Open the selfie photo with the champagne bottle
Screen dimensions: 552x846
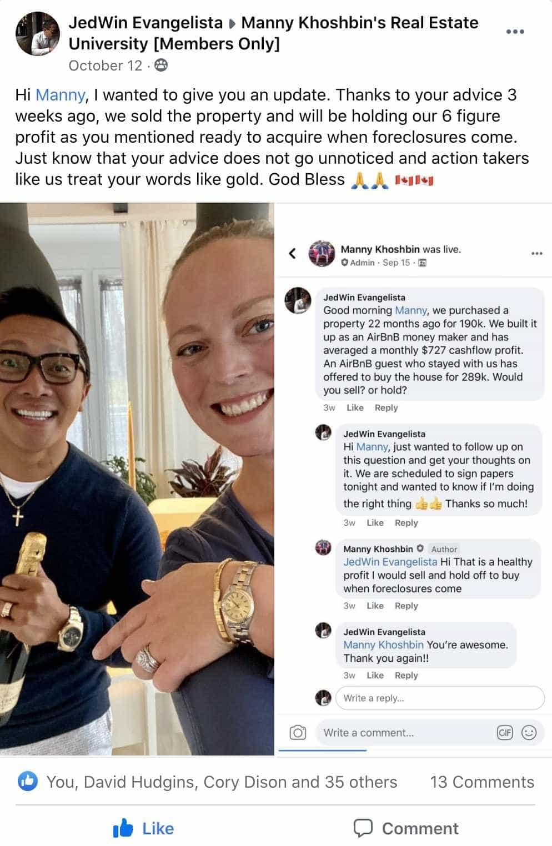coord(137,479)
